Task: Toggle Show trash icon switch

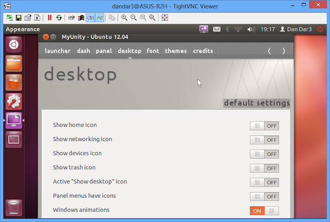Action: pos(265,168)
